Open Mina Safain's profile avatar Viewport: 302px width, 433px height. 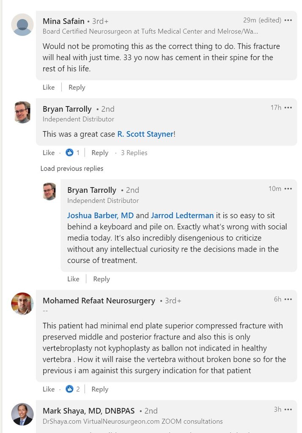click(22, 25)
